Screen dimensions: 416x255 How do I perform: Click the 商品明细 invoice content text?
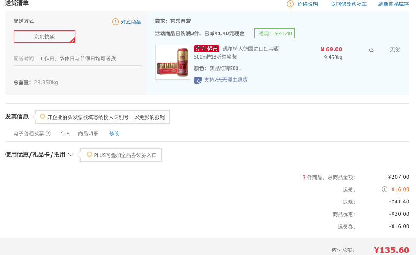click(88, 133)
